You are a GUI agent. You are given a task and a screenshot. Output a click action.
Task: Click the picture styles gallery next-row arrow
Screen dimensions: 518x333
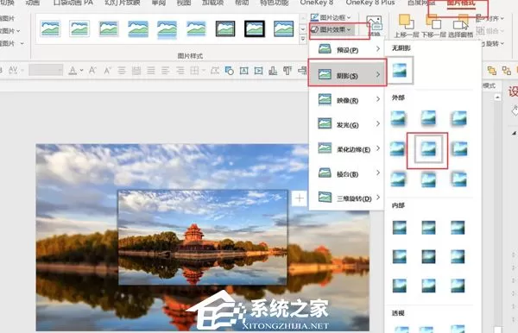point(303,29)
